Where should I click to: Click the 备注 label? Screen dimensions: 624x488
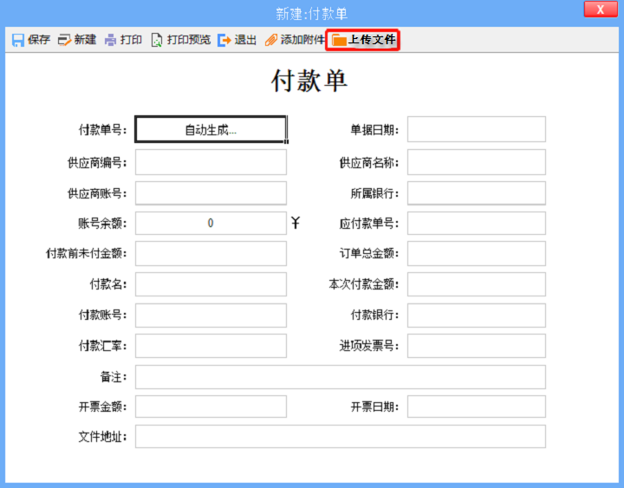pyautogui.click(x=114, y=377)
